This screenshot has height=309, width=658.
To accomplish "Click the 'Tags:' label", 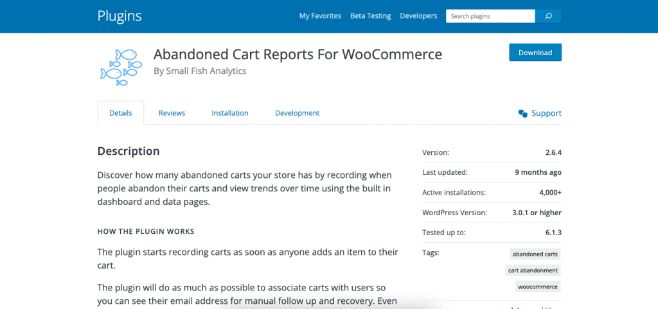I will pos(431,252).
